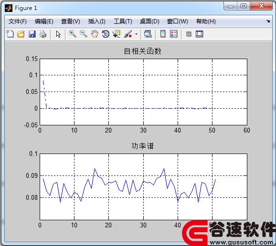Activate the Pan hand tool
Viewport: 276px width, 246px height.
tap(95, 34)
